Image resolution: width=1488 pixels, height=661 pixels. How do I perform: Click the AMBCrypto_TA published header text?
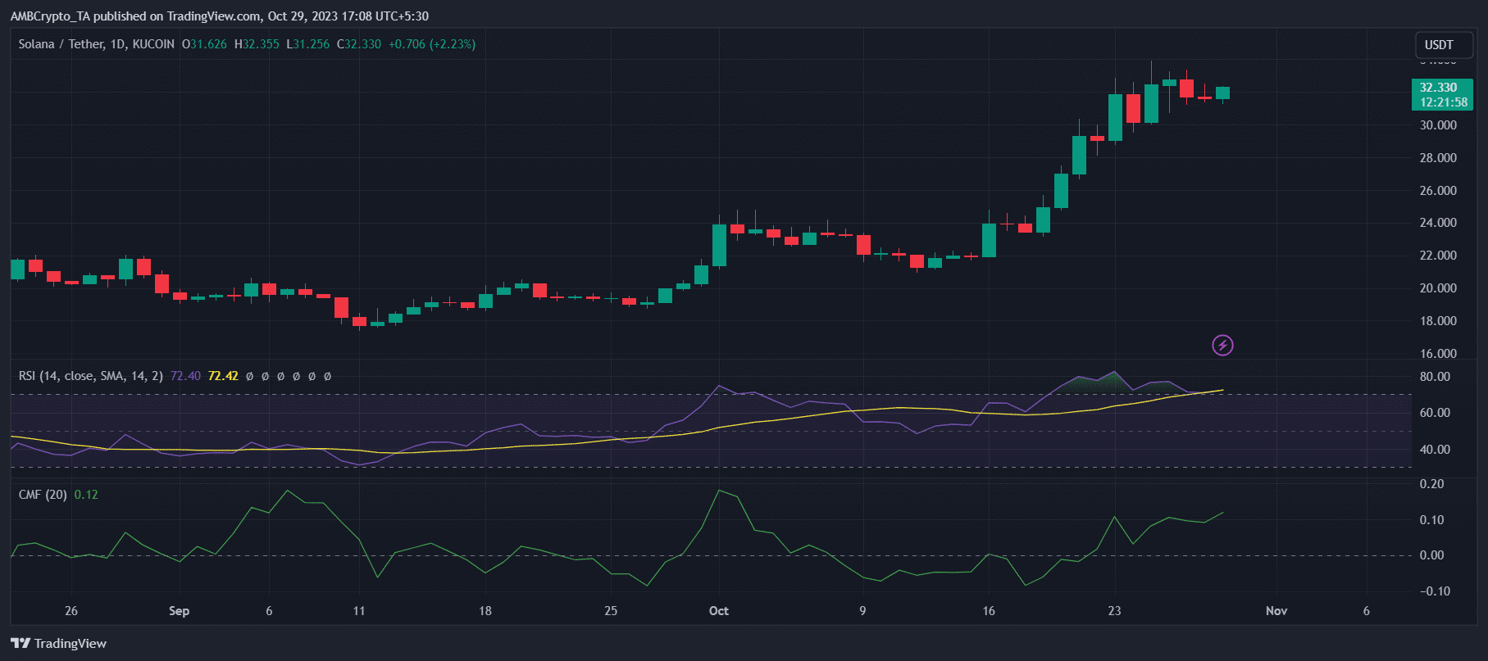click(x=219, y=16)
